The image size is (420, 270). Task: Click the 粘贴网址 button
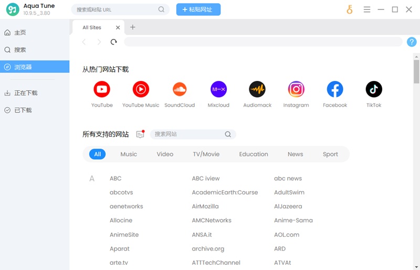click(x=198, y=9)
